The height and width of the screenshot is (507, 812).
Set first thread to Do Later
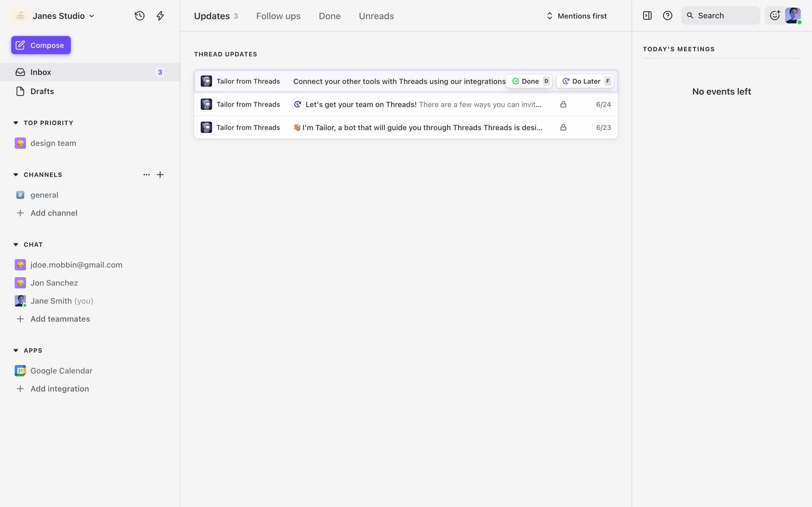585,81
